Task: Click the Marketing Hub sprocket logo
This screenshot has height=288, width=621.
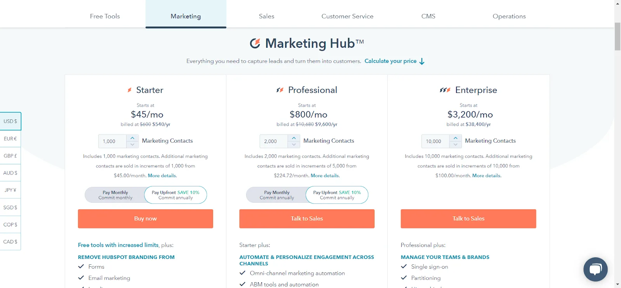Action: (255, 43)
